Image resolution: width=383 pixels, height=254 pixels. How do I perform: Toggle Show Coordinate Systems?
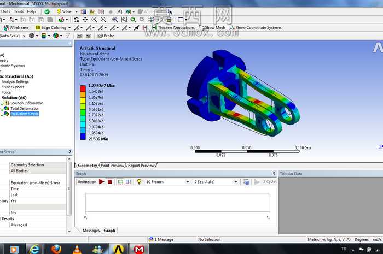[256, 28]
